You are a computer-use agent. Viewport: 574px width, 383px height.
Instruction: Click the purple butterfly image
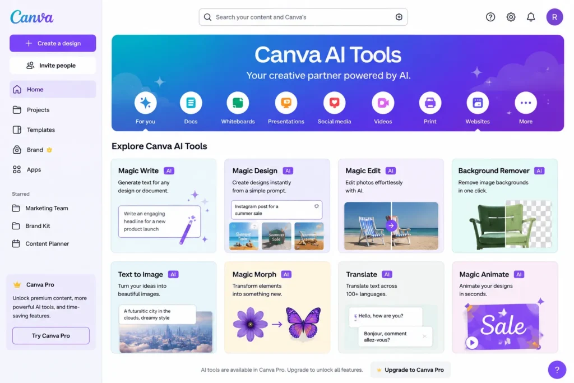click(303, 323)
